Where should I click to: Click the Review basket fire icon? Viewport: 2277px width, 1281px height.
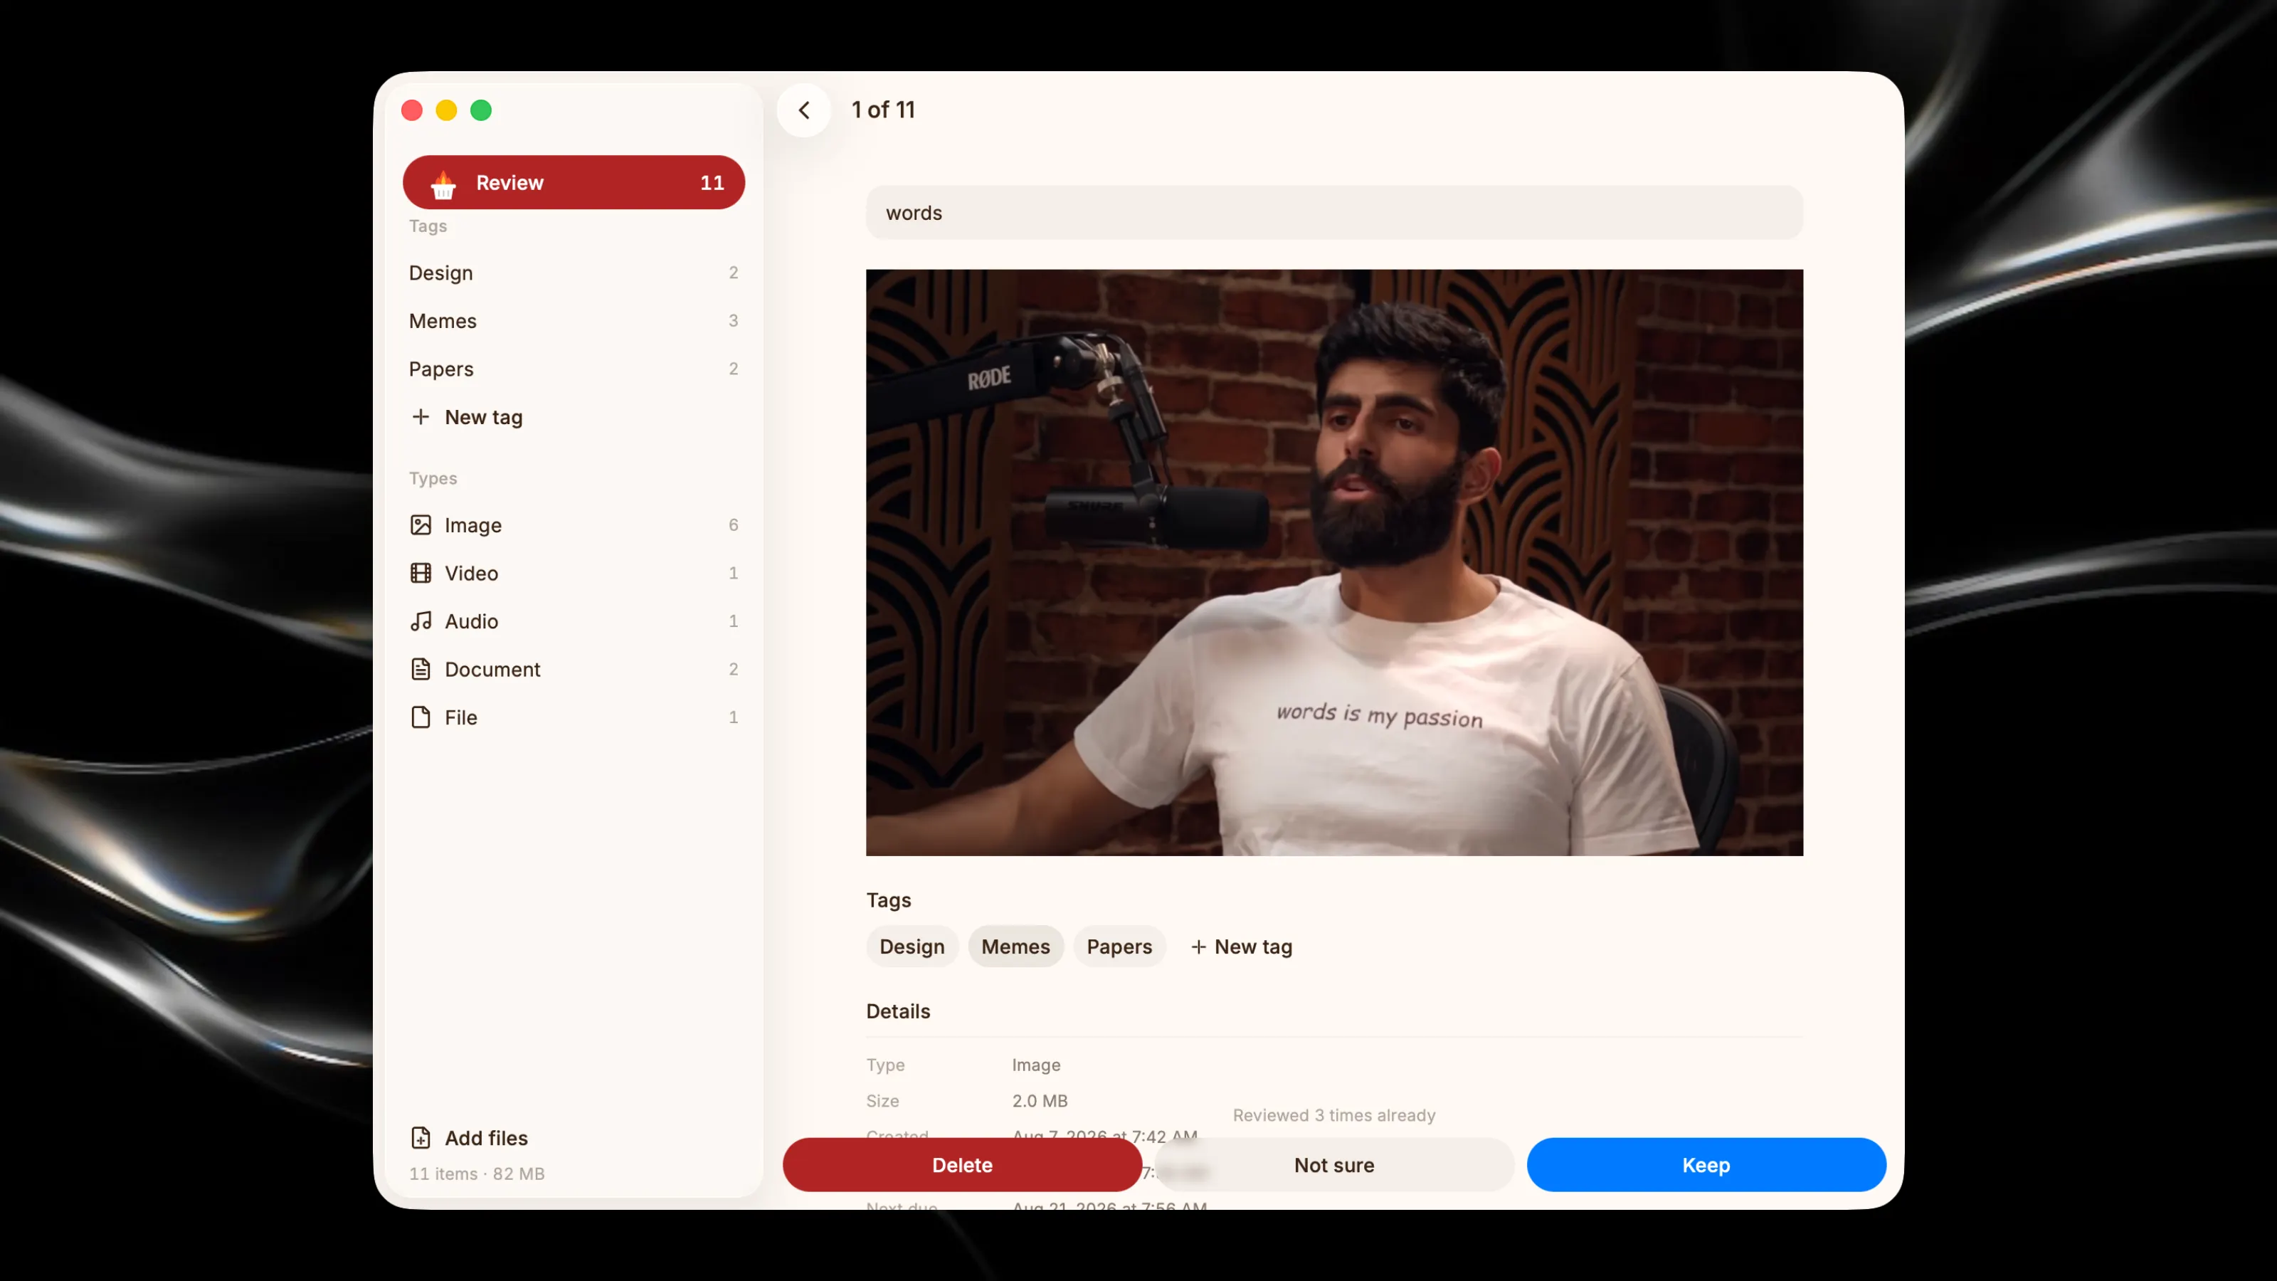point(443,184)
